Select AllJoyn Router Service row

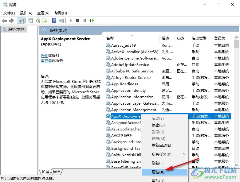pos(168,77)
